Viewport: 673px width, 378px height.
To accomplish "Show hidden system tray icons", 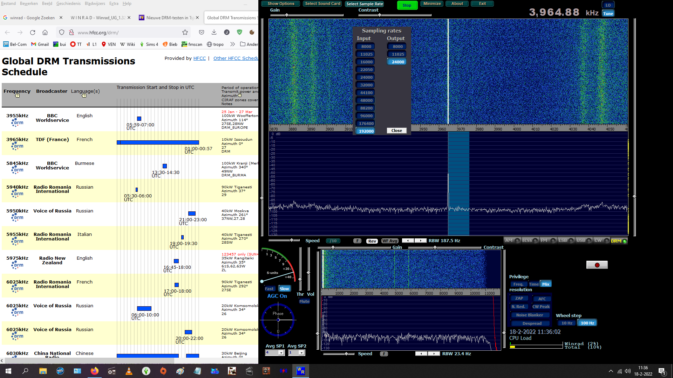I will (x=611, y=371).
